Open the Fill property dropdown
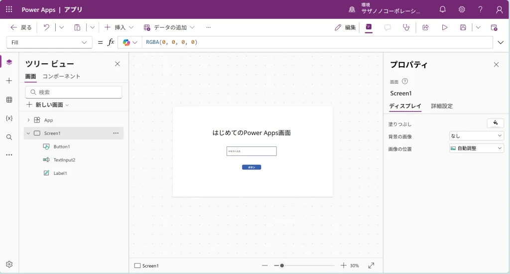Viewport: 510px width, 274px height. tap(49, 42)
